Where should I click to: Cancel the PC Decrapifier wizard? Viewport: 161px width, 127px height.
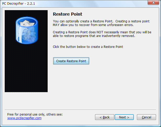(x=146, y=117)
